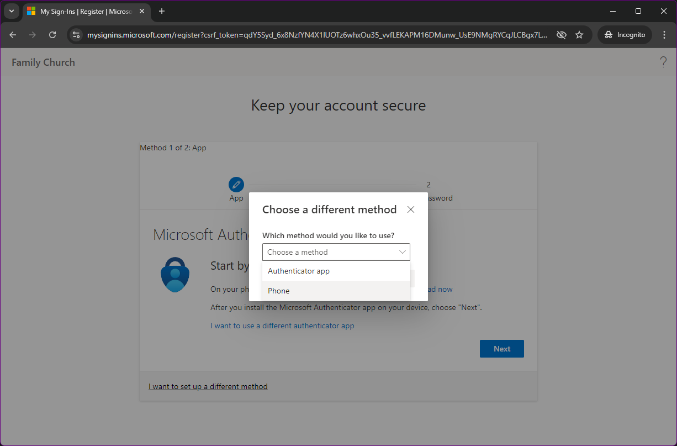Minimize the browser window

613,11
